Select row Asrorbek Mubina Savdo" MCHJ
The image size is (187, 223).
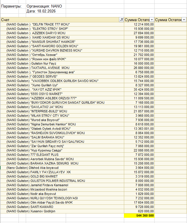click(x=62, y=159)
